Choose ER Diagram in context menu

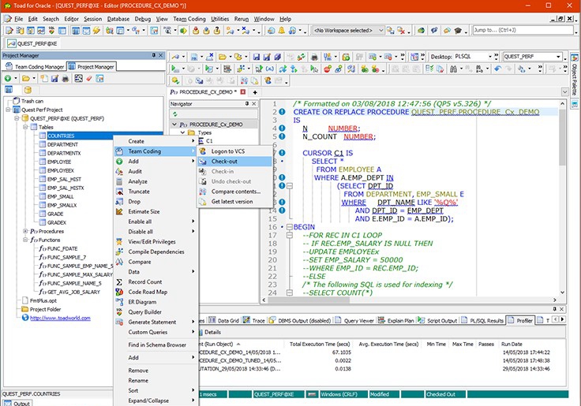click(x=156, y=302)
